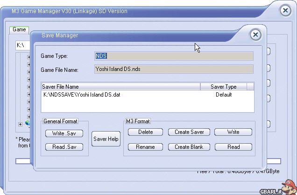Click the K:\ drive path field
This screenshot has width=297, height=195.
pyautogui.click(x=23, y=45)
